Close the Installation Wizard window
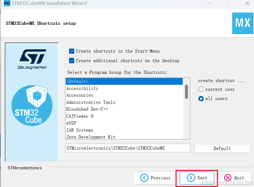The width and height of the screenshot is (254, 187). 247,3
